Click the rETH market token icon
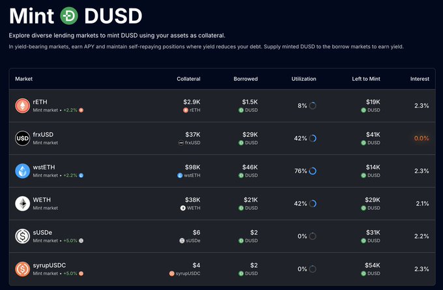 [x=23, y=106]
